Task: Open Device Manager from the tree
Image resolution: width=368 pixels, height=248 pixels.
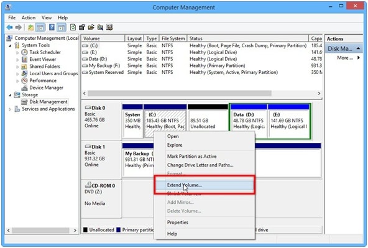Action: point(46,88)
